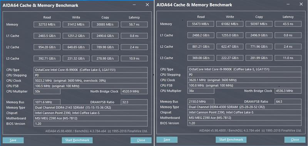Select the 31412 MB/s memory write value
The width and height of the screenshot is (308, 146).
point(76,25)
